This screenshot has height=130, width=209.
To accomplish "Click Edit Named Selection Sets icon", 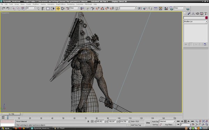I will [x=117, y=8].
